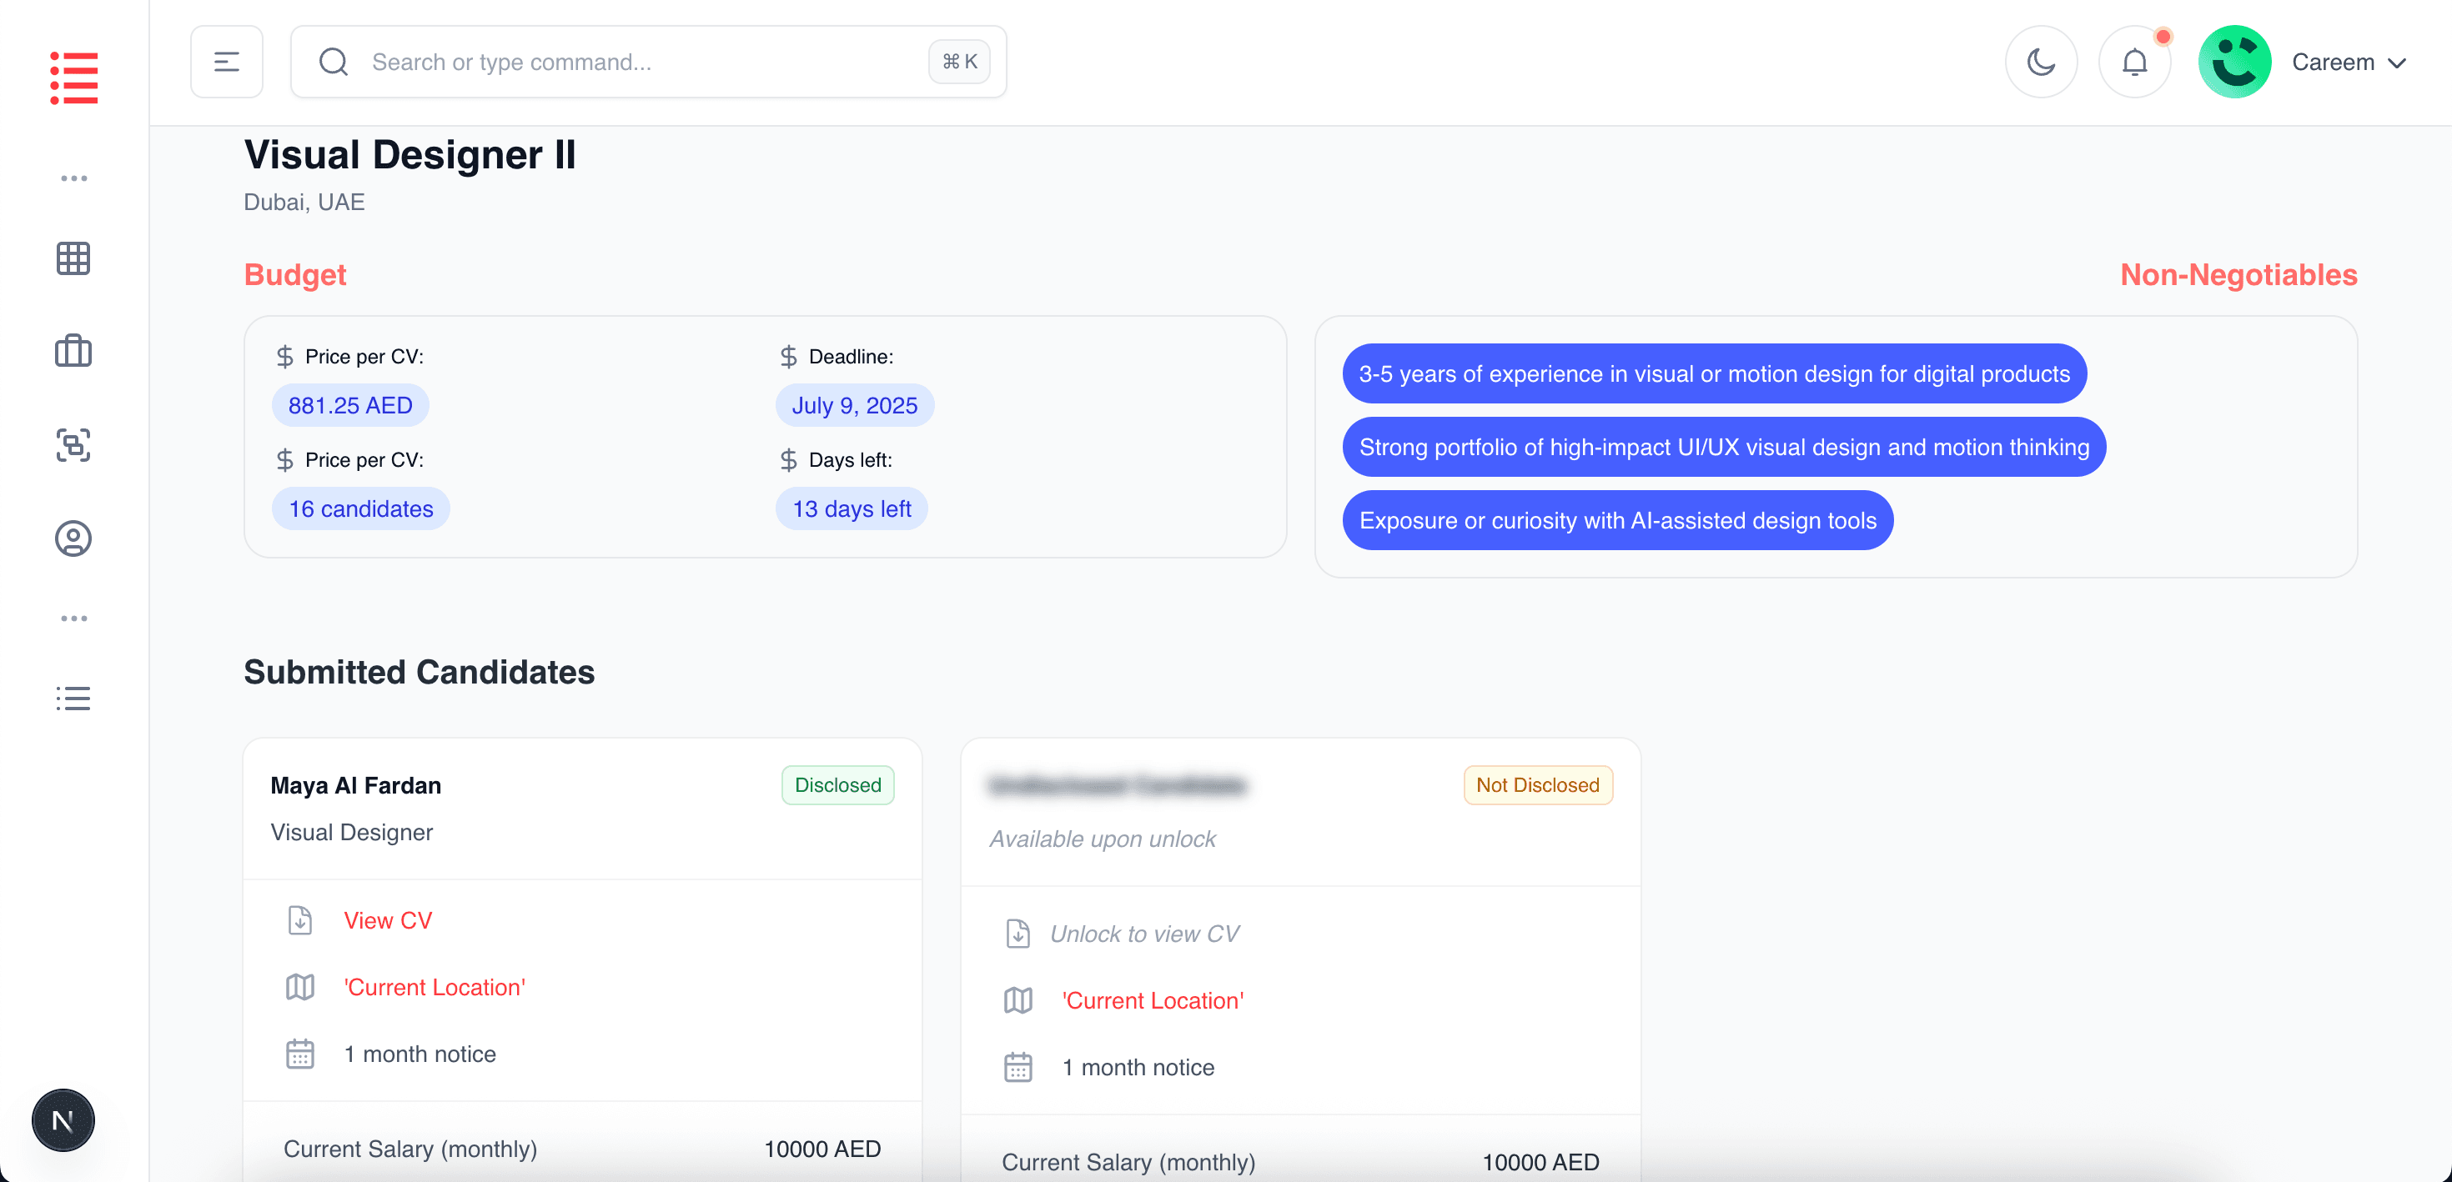Toggle the sidebar with hamburger button
The image size is (2452, 1182).
point(227,62)
